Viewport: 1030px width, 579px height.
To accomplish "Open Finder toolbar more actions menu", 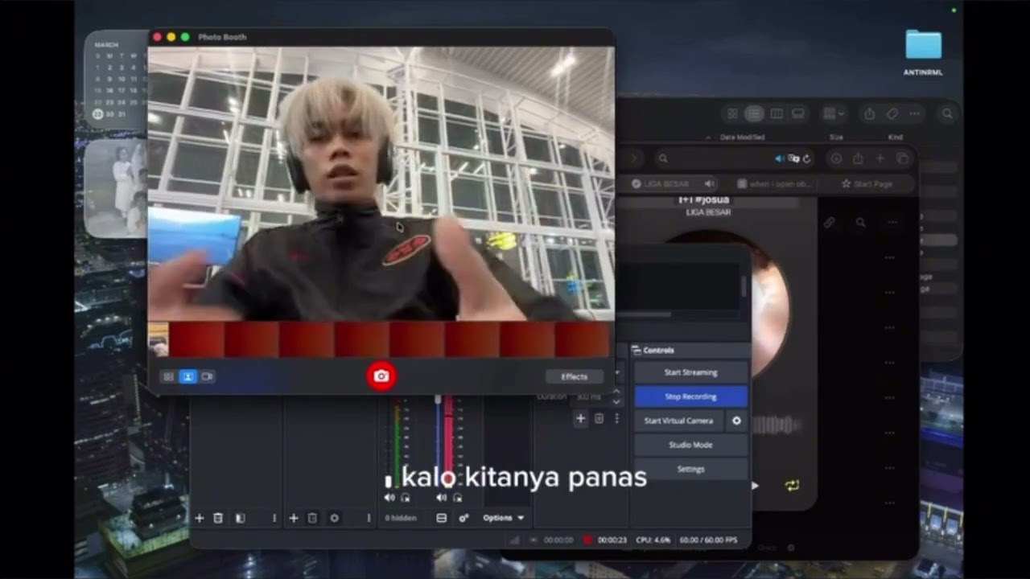I will point(916,114).
